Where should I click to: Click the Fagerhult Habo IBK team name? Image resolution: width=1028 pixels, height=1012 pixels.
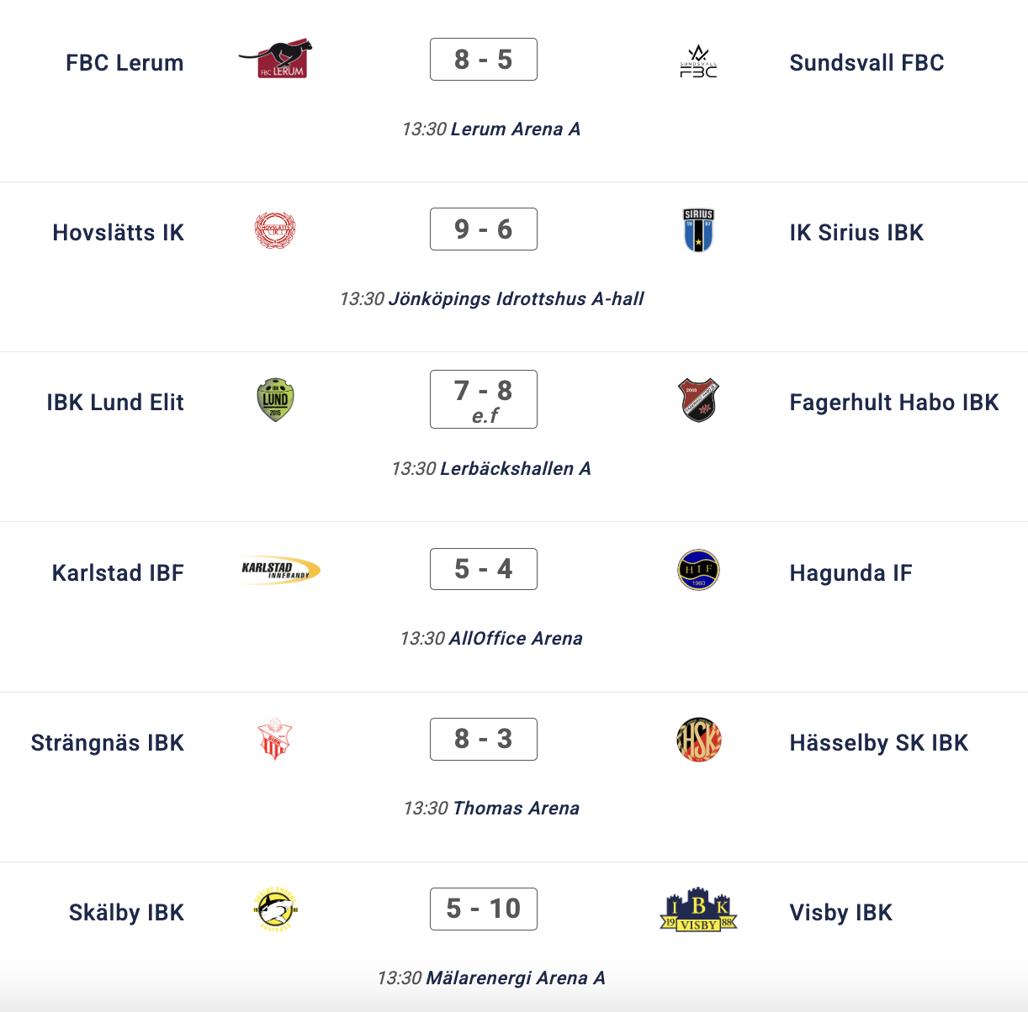pos(893,402)
